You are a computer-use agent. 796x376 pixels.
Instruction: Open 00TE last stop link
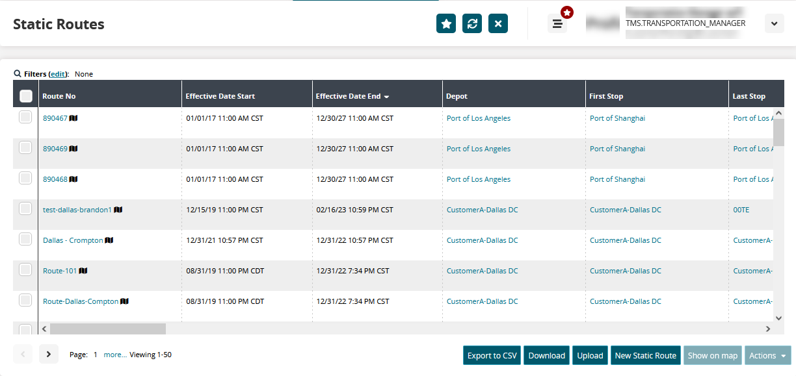tap(741, 210)
